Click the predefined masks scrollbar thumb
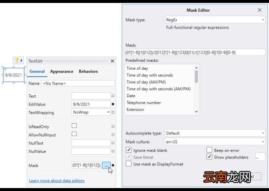269x191 pixels. point(197,77)
